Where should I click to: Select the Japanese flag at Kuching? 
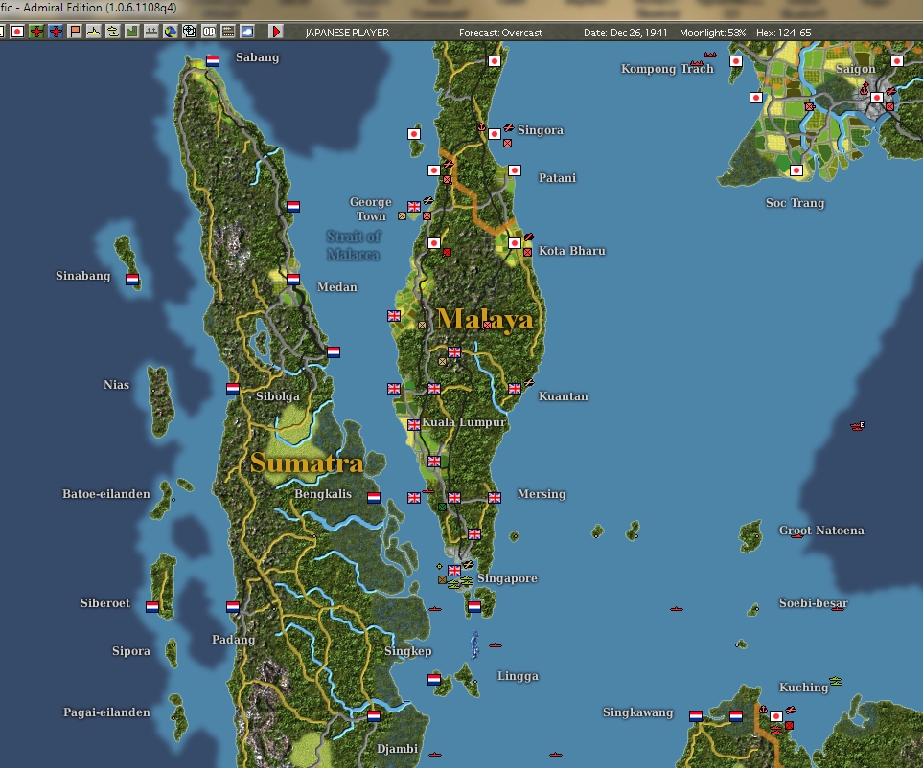pos(776,716)
